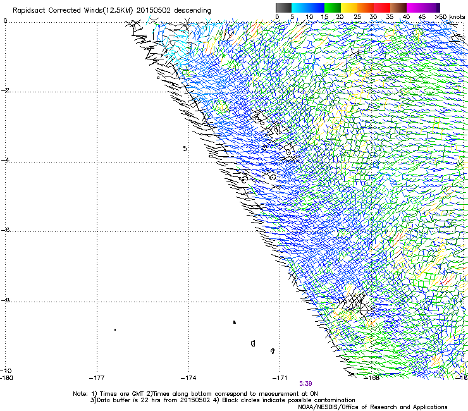Click the '-8' latitude axis label
Viewport: 468px width, 411px height.
pos(5,300)
